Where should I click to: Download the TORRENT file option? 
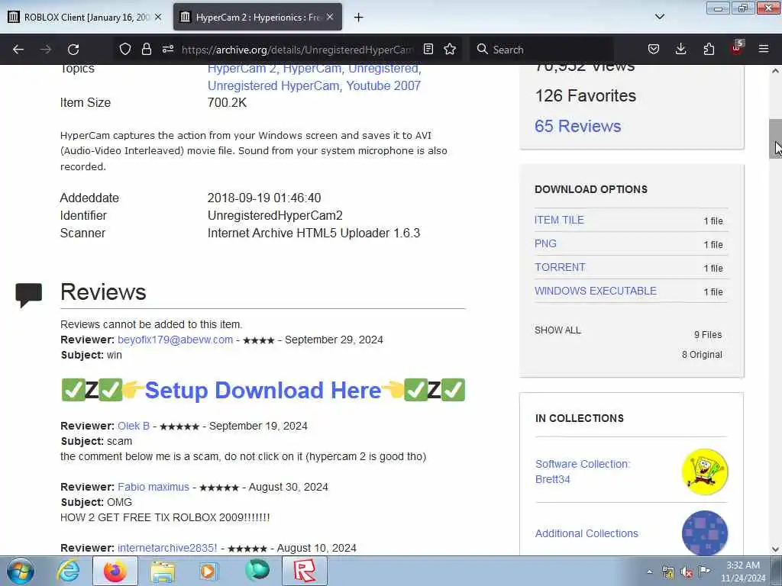click(560, 267)
